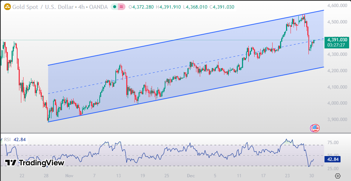Click the current price tag 4,391.030
Image resolution: width=351 pixels, height=181 pixels.
coord(337,39)
